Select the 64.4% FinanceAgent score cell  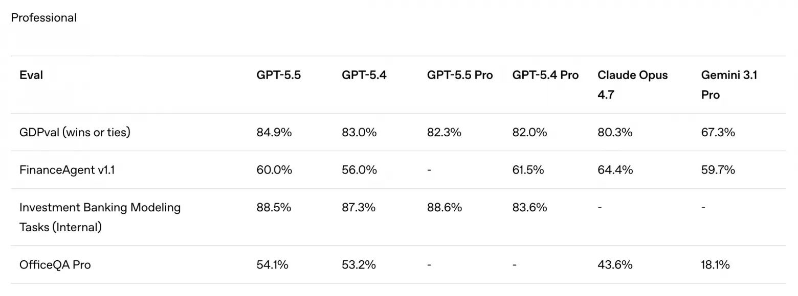[x=615, y=170]
